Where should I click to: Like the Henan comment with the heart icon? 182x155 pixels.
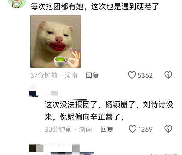point(132,75)
